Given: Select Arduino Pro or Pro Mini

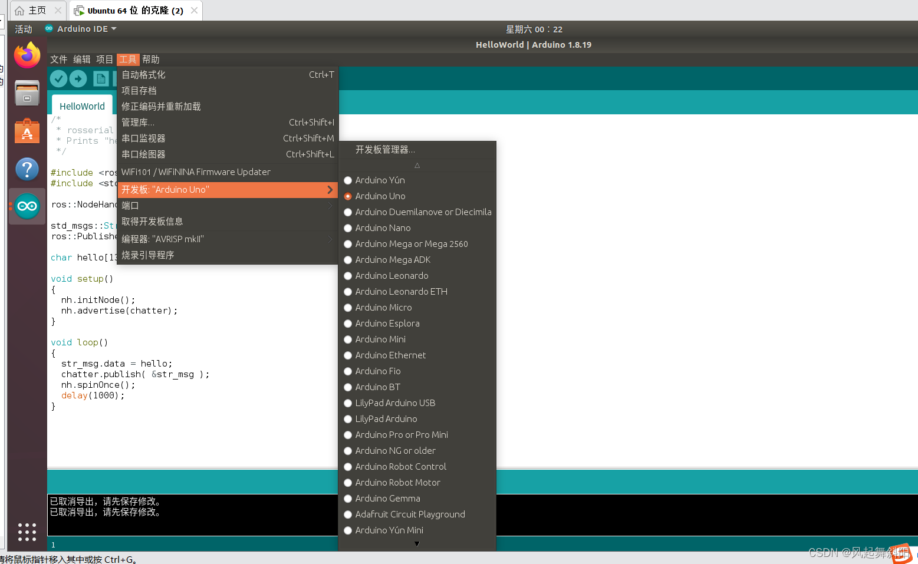Looking at the screenshot, I should [x=417, y=435].
